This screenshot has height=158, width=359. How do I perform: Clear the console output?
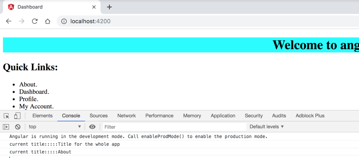click(17, 127)
